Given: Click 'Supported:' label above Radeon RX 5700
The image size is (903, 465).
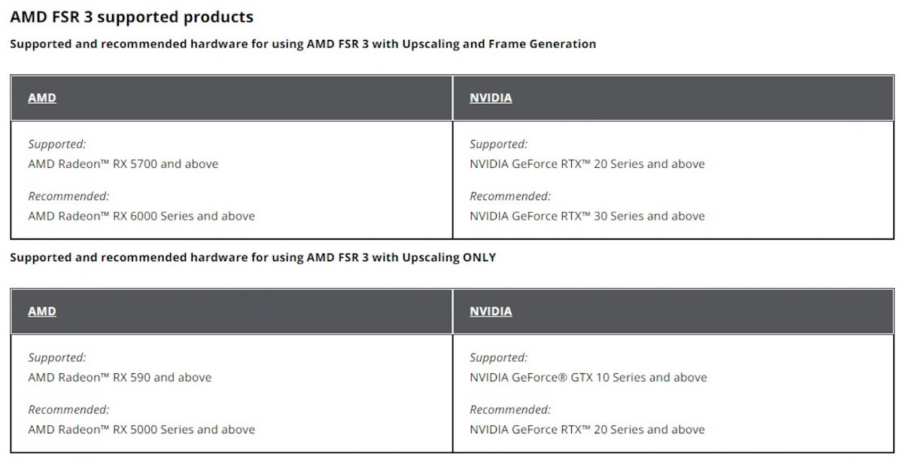Looking at the screenshot, I should tap(57, 144).
